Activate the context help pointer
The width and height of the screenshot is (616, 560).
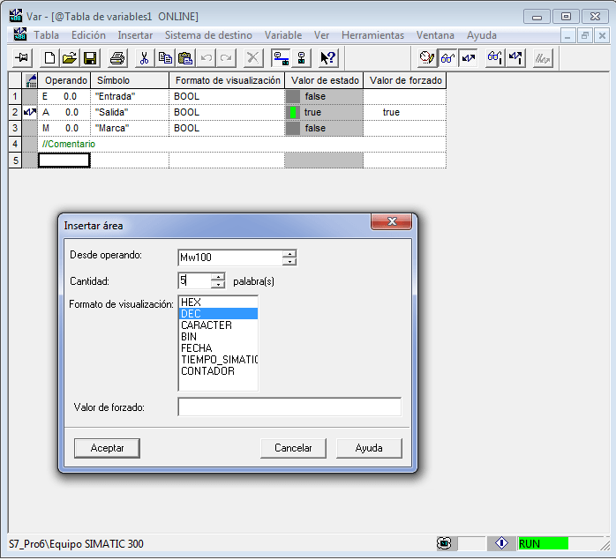(328, 58)
